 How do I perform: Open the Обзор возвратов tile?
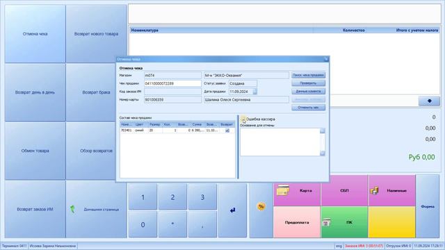tap(91, 151)
